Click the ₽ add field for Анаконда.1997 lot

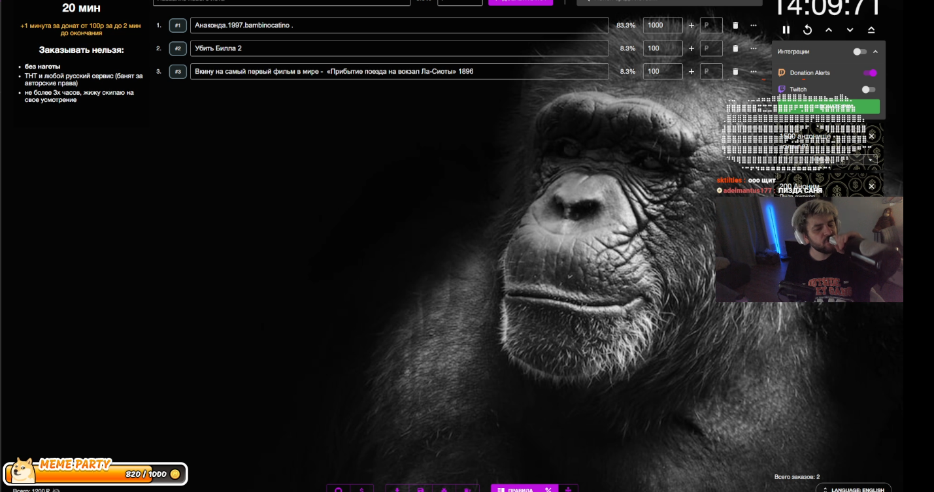711,25
